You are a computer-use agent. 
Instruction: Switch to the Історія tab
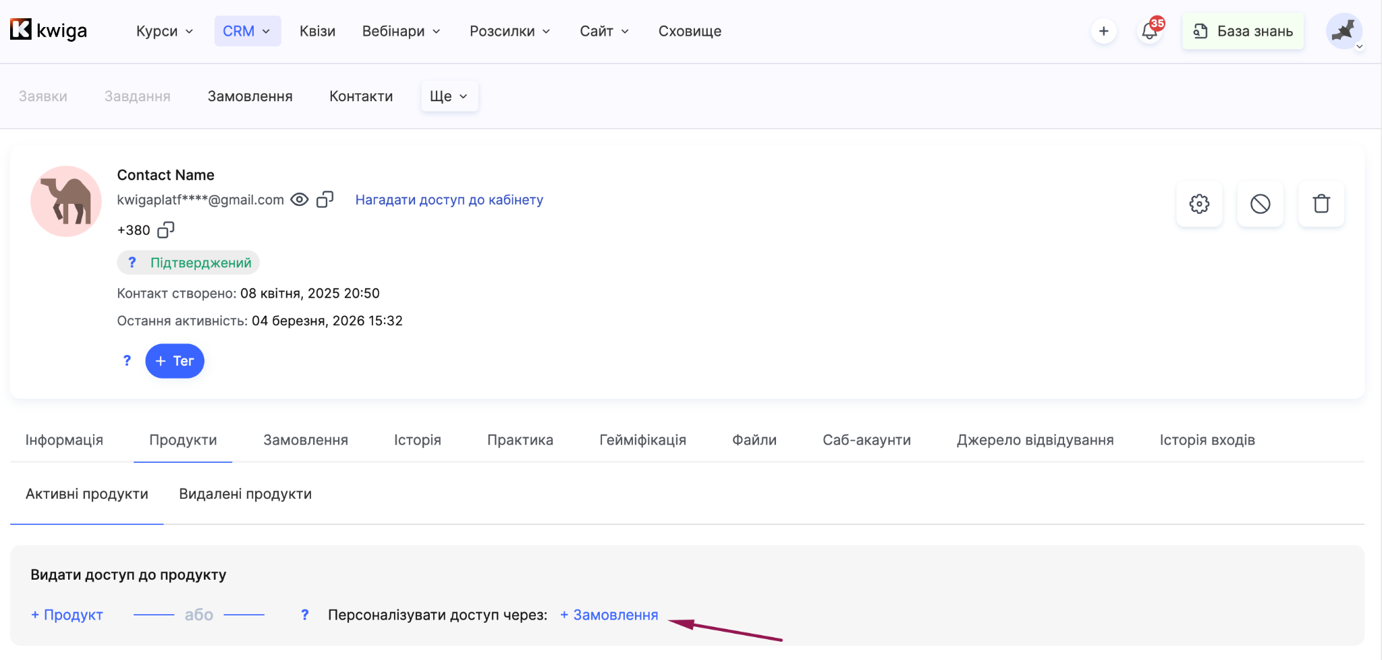418,440
